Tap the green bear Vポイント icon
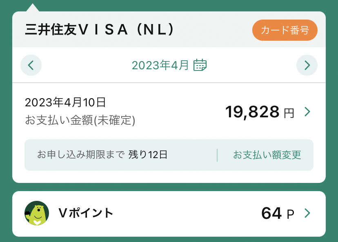The width and height of the screenshot is (338, 242). pyautogui.click(x=37, y=213)
